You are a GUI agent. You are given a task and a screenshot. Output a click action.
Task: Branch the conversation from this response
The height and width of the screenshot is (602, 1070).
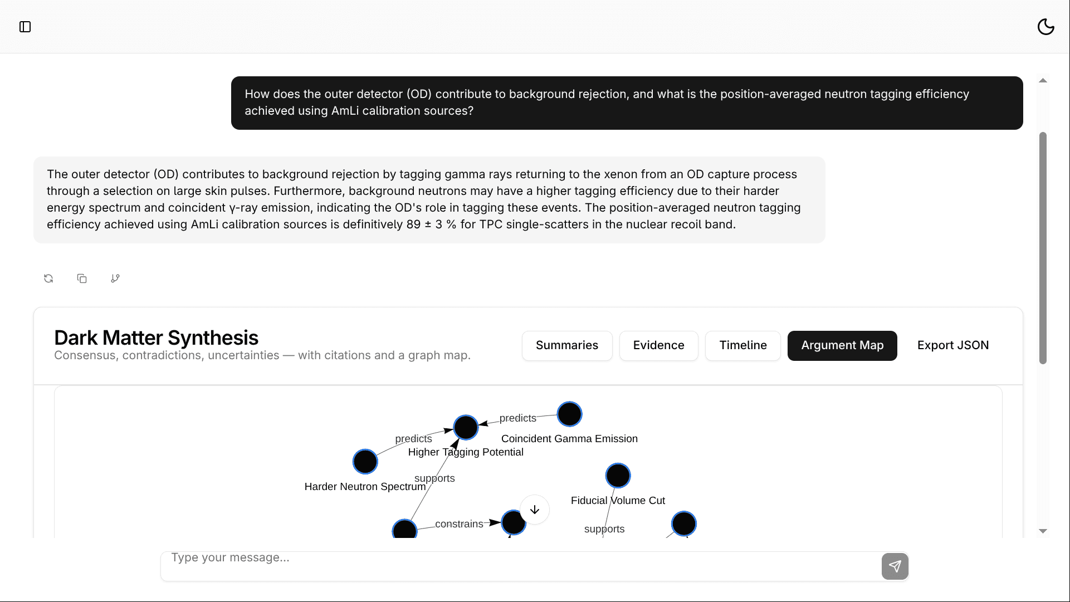[x=115, y=278]
